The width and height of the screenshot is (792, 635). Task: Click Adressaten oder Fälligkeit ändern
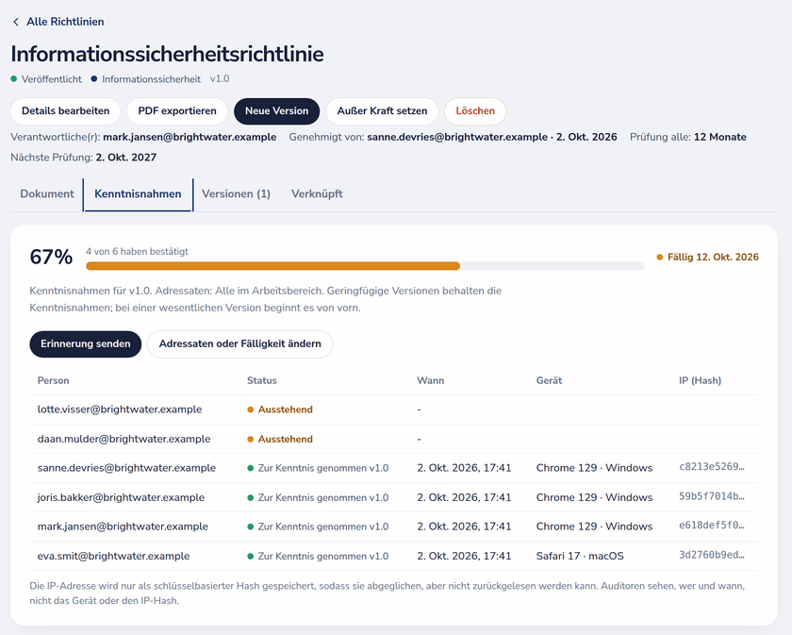pos(239,344)
